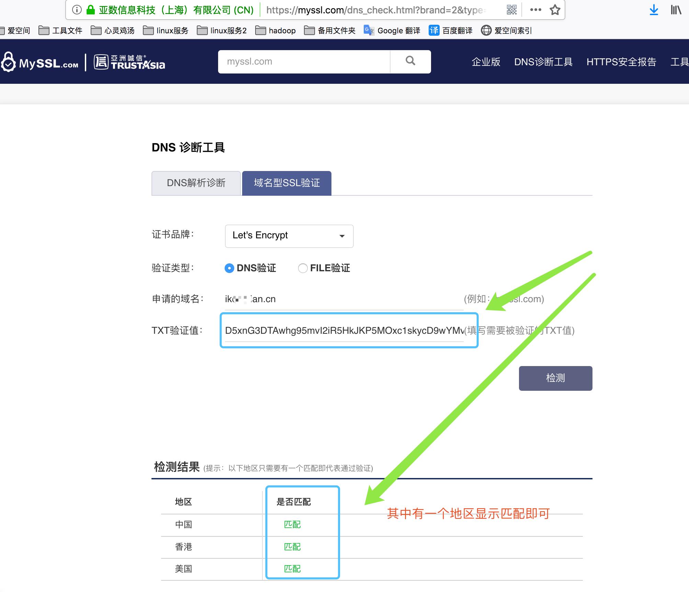Screen dimensions: 689x592
Task: Click the 申请的域名 input field
Action: click(344, 299)
